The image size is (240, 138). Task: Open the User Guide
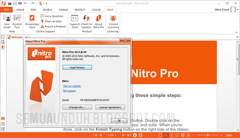(x=7, y=21)
